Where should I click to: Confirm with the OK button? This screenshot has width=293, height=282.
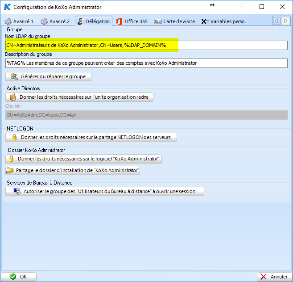coord(19,277)
